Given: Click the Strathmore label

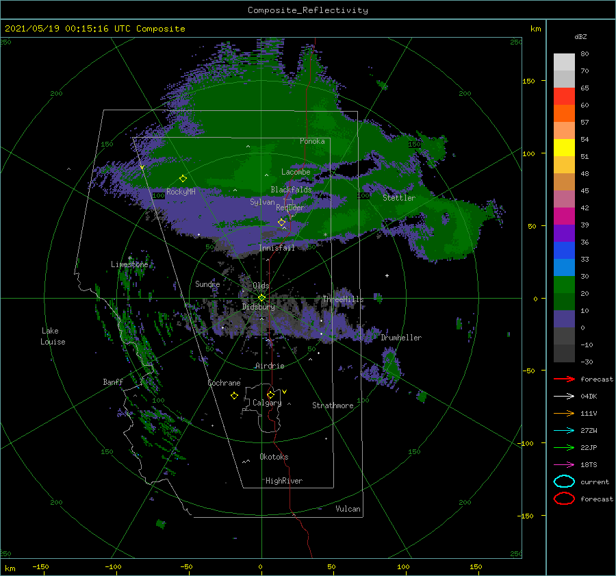Looking at the screenshot, I should point(333,405).
